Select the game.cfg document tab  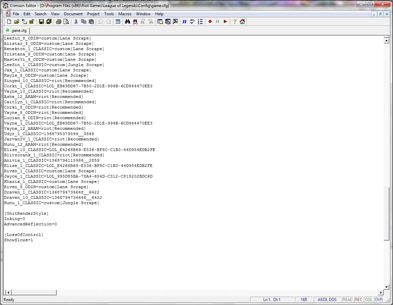point(17,31)
